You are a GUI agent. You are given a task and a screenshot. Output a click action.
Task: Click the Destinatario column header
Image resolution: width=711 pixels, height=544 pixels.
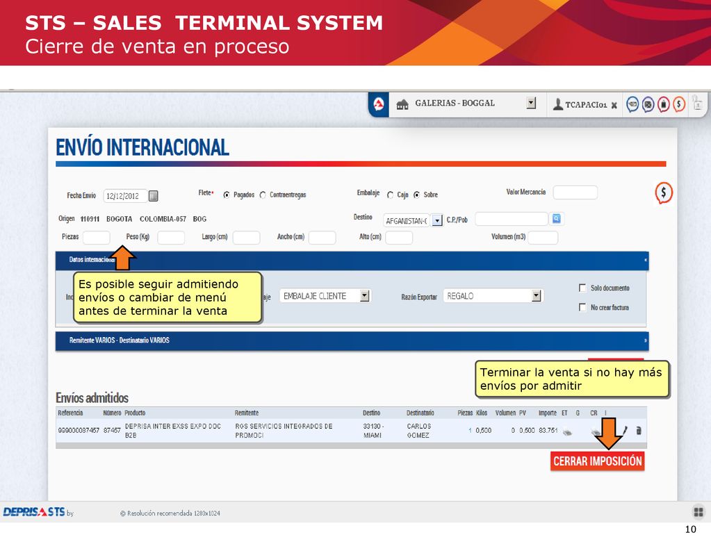(420, 413)
